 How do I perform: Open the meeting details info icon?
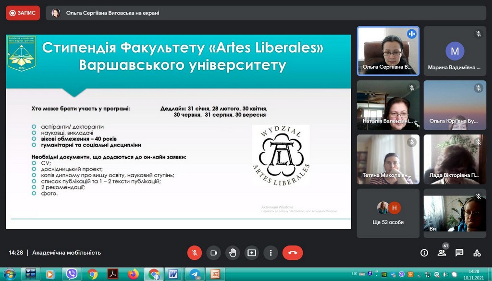(x=424, y=253)
